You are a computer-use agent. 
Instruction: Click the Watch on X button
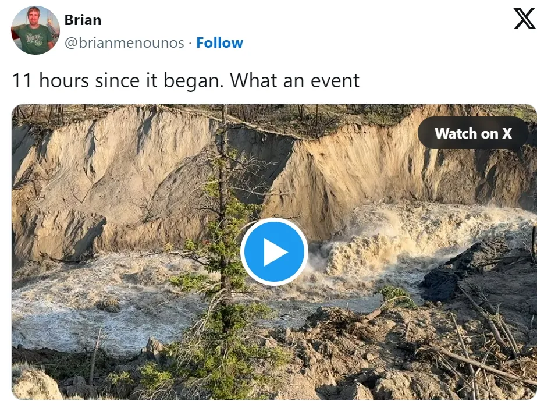(473, 133)
